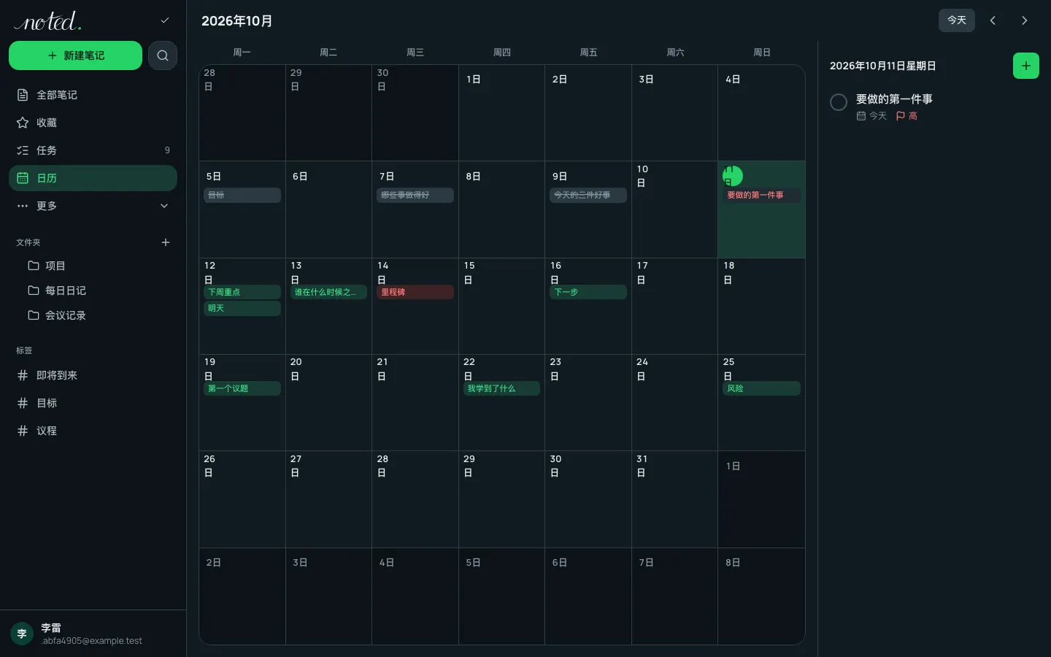
Task: Open 谁在什么时候之 event on October 13
Action: tap(328, 292)
